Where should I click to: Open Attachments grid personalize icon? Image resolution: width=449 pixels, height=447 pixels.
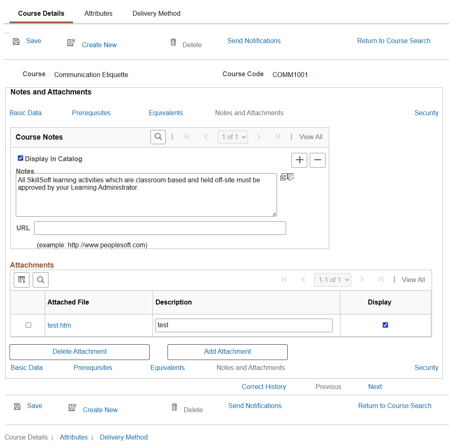coord(22,280)
